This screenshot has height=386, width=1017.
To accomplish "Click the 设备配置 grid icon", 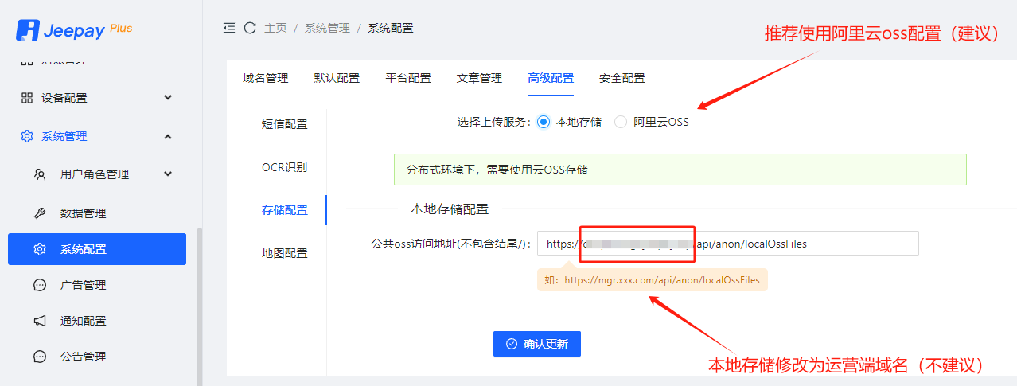I will pyautogui.click(x=27, y=98).
